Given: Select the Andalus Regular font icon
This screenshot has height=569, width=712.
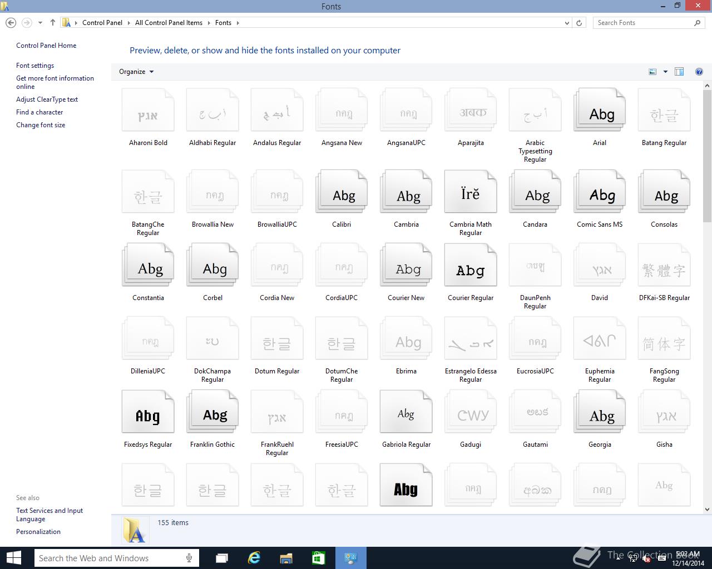Looking at the screenshot, I should (277, 111).
